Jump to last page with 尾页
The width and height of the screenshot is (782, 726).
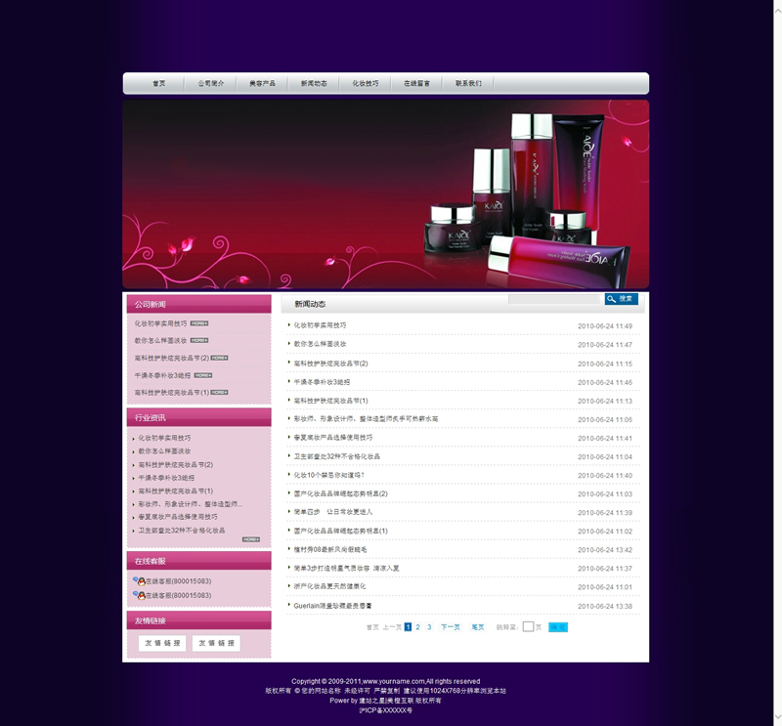[478, 627]
